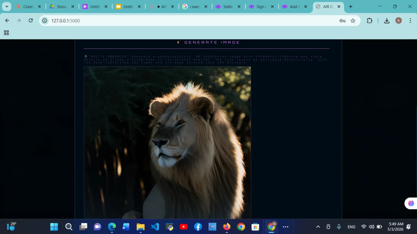
Task: Switch to the Google 'i want' tab
Action: 195,7
